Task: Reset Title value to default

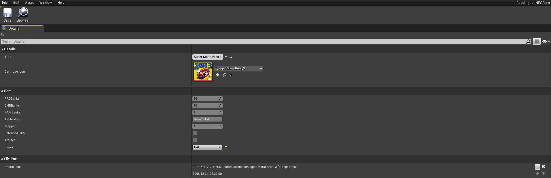Action: pyautogui.click(x=231, y=57)
